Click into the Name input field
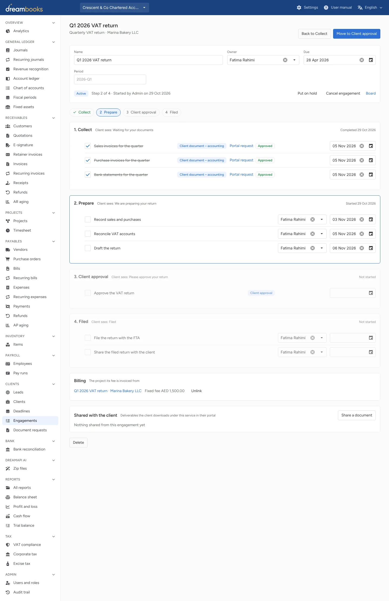 pos(148,60)
